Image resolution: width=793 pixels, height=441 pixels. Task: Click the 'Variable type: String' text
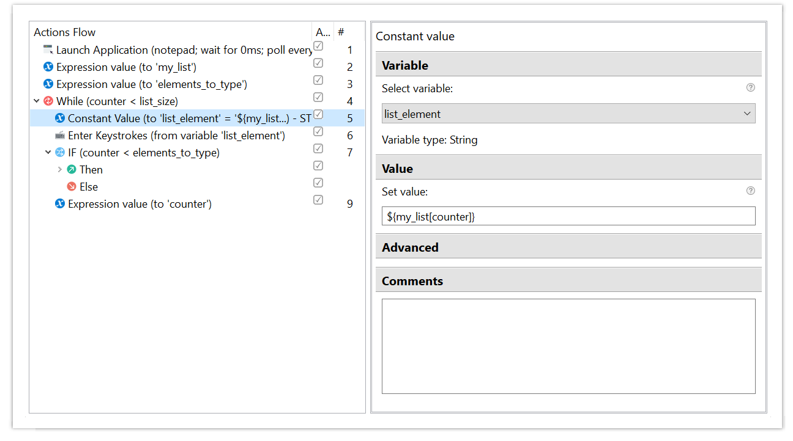pos(430,140)
